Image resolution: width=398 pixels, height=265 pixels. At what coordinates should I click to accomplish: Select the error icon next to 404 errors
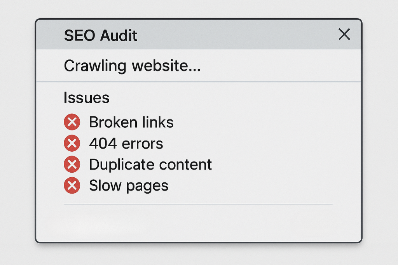pos(72,144)
